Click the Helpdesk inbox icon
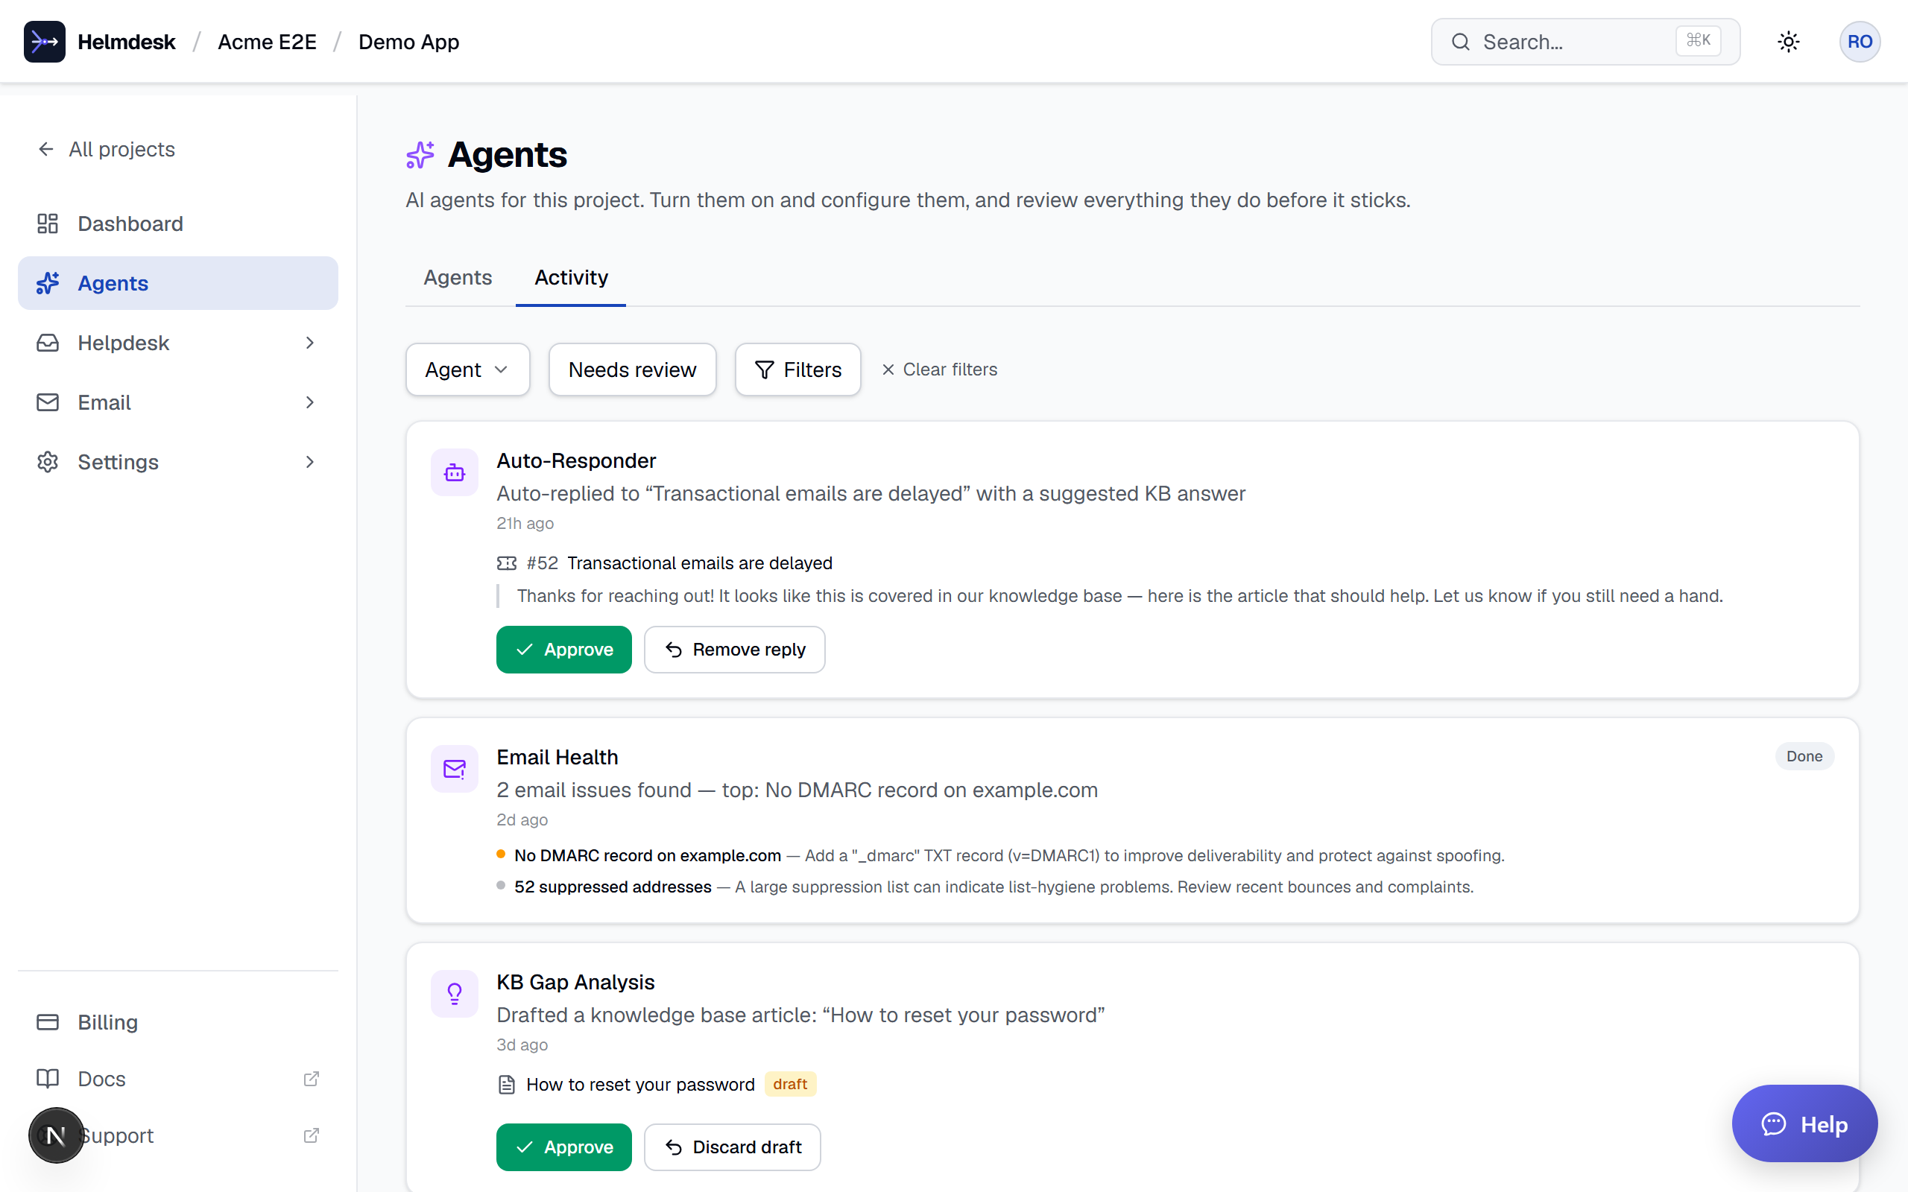Screen dimensions: 1908x1192 pyautogui.click(x=47, y=343)
